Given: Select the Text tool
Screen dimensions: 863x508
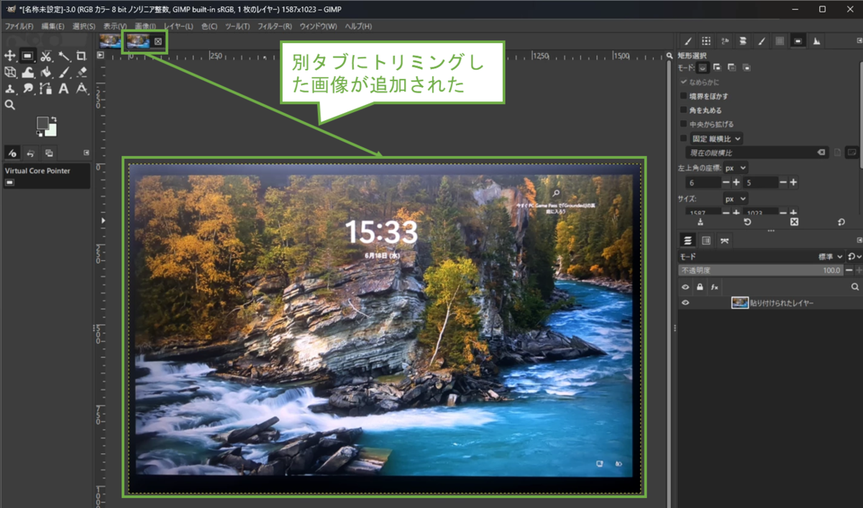Looking at the screenshot, I should 64,89.
